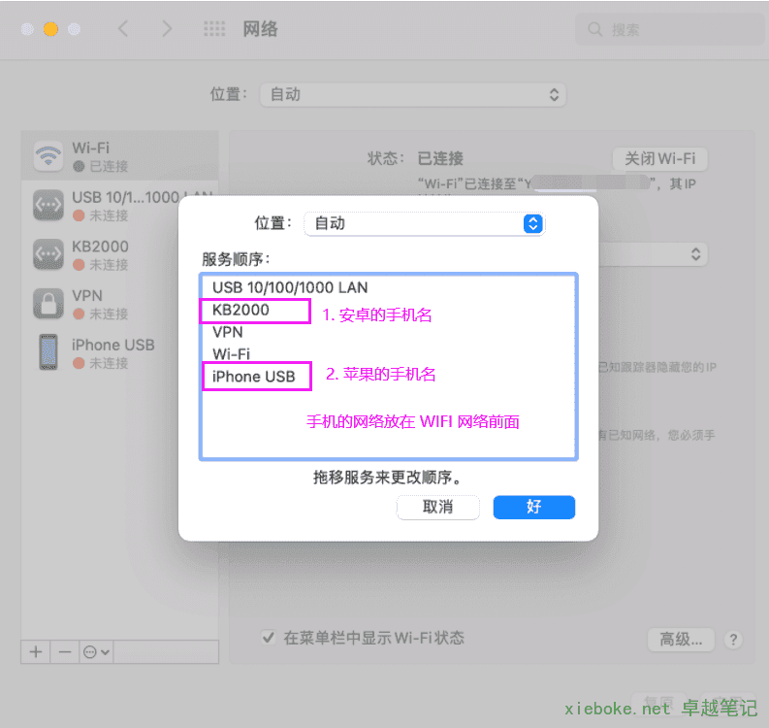Open the dialog's 位置 dropdown set to 自动
Screen dimensions: 769x728
pyautogui.click(x=425, y=223)
